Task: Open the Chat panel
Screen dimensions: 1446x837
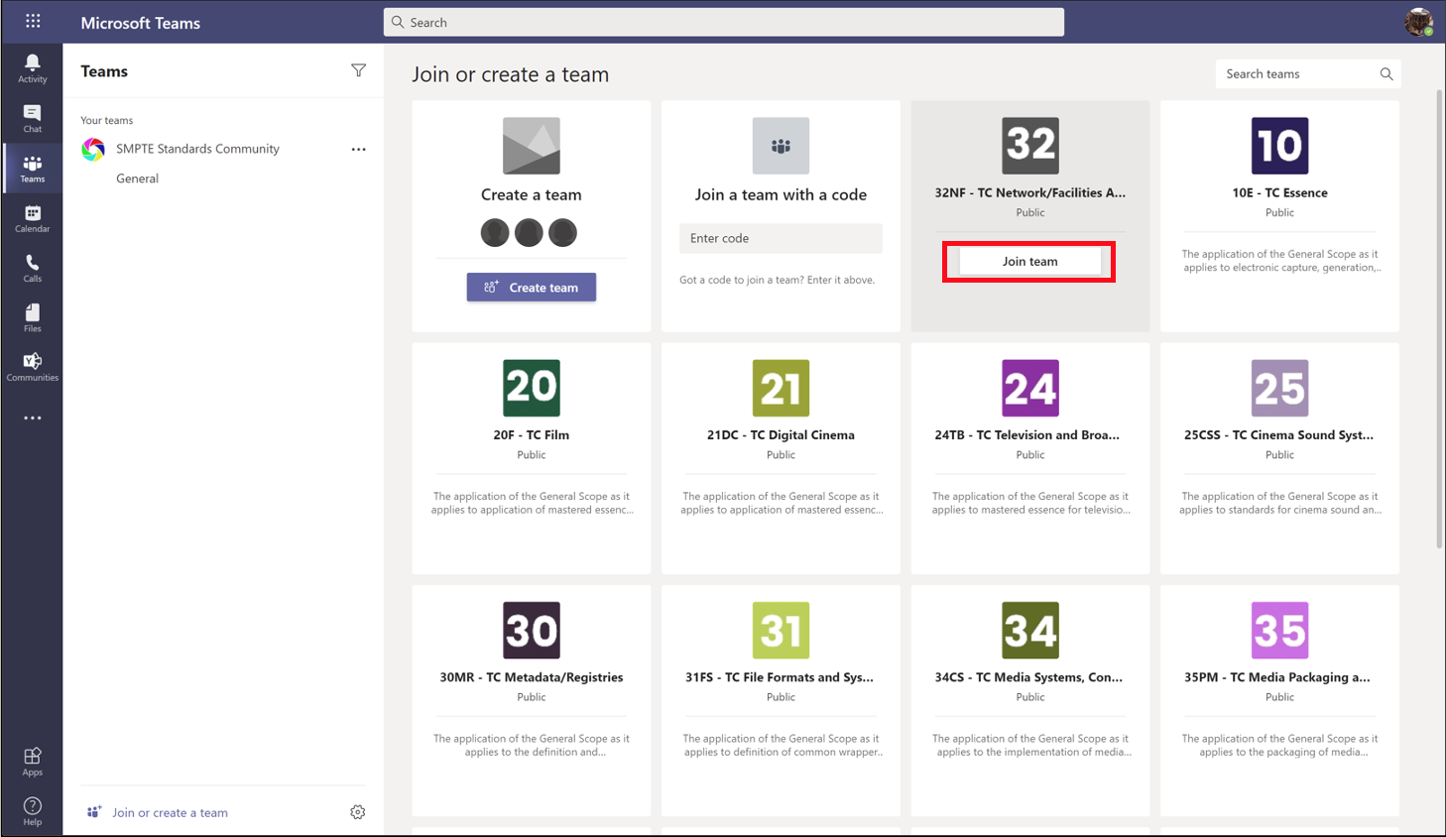Action: pos(32,117)
